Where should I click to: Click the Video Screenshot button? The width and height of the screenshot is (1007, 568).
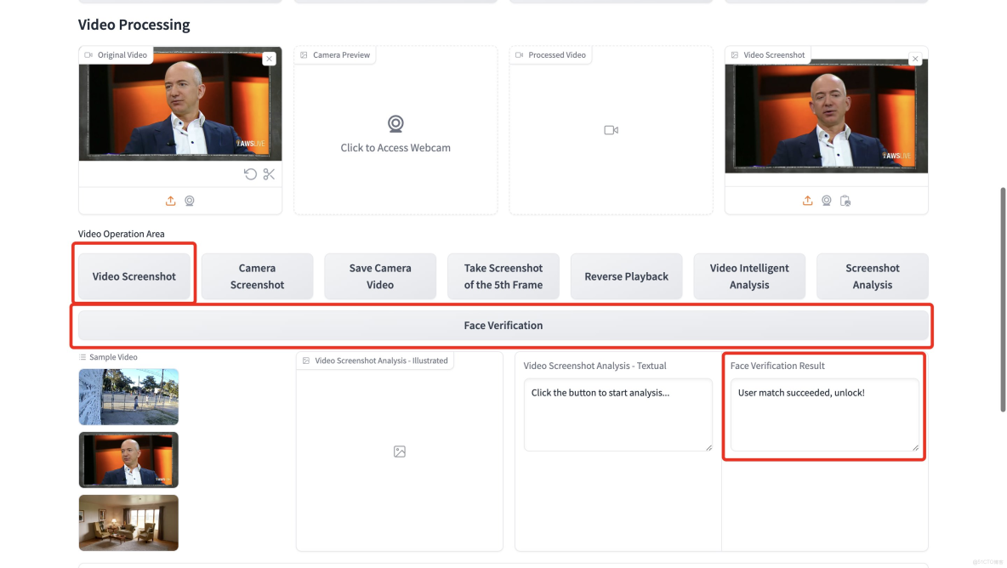[x=134, y=275]
